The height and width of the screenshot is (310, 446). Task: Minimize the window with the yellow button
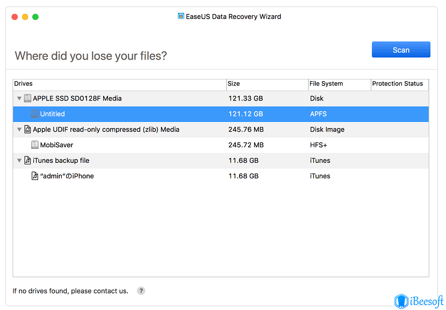pos(25,17)
